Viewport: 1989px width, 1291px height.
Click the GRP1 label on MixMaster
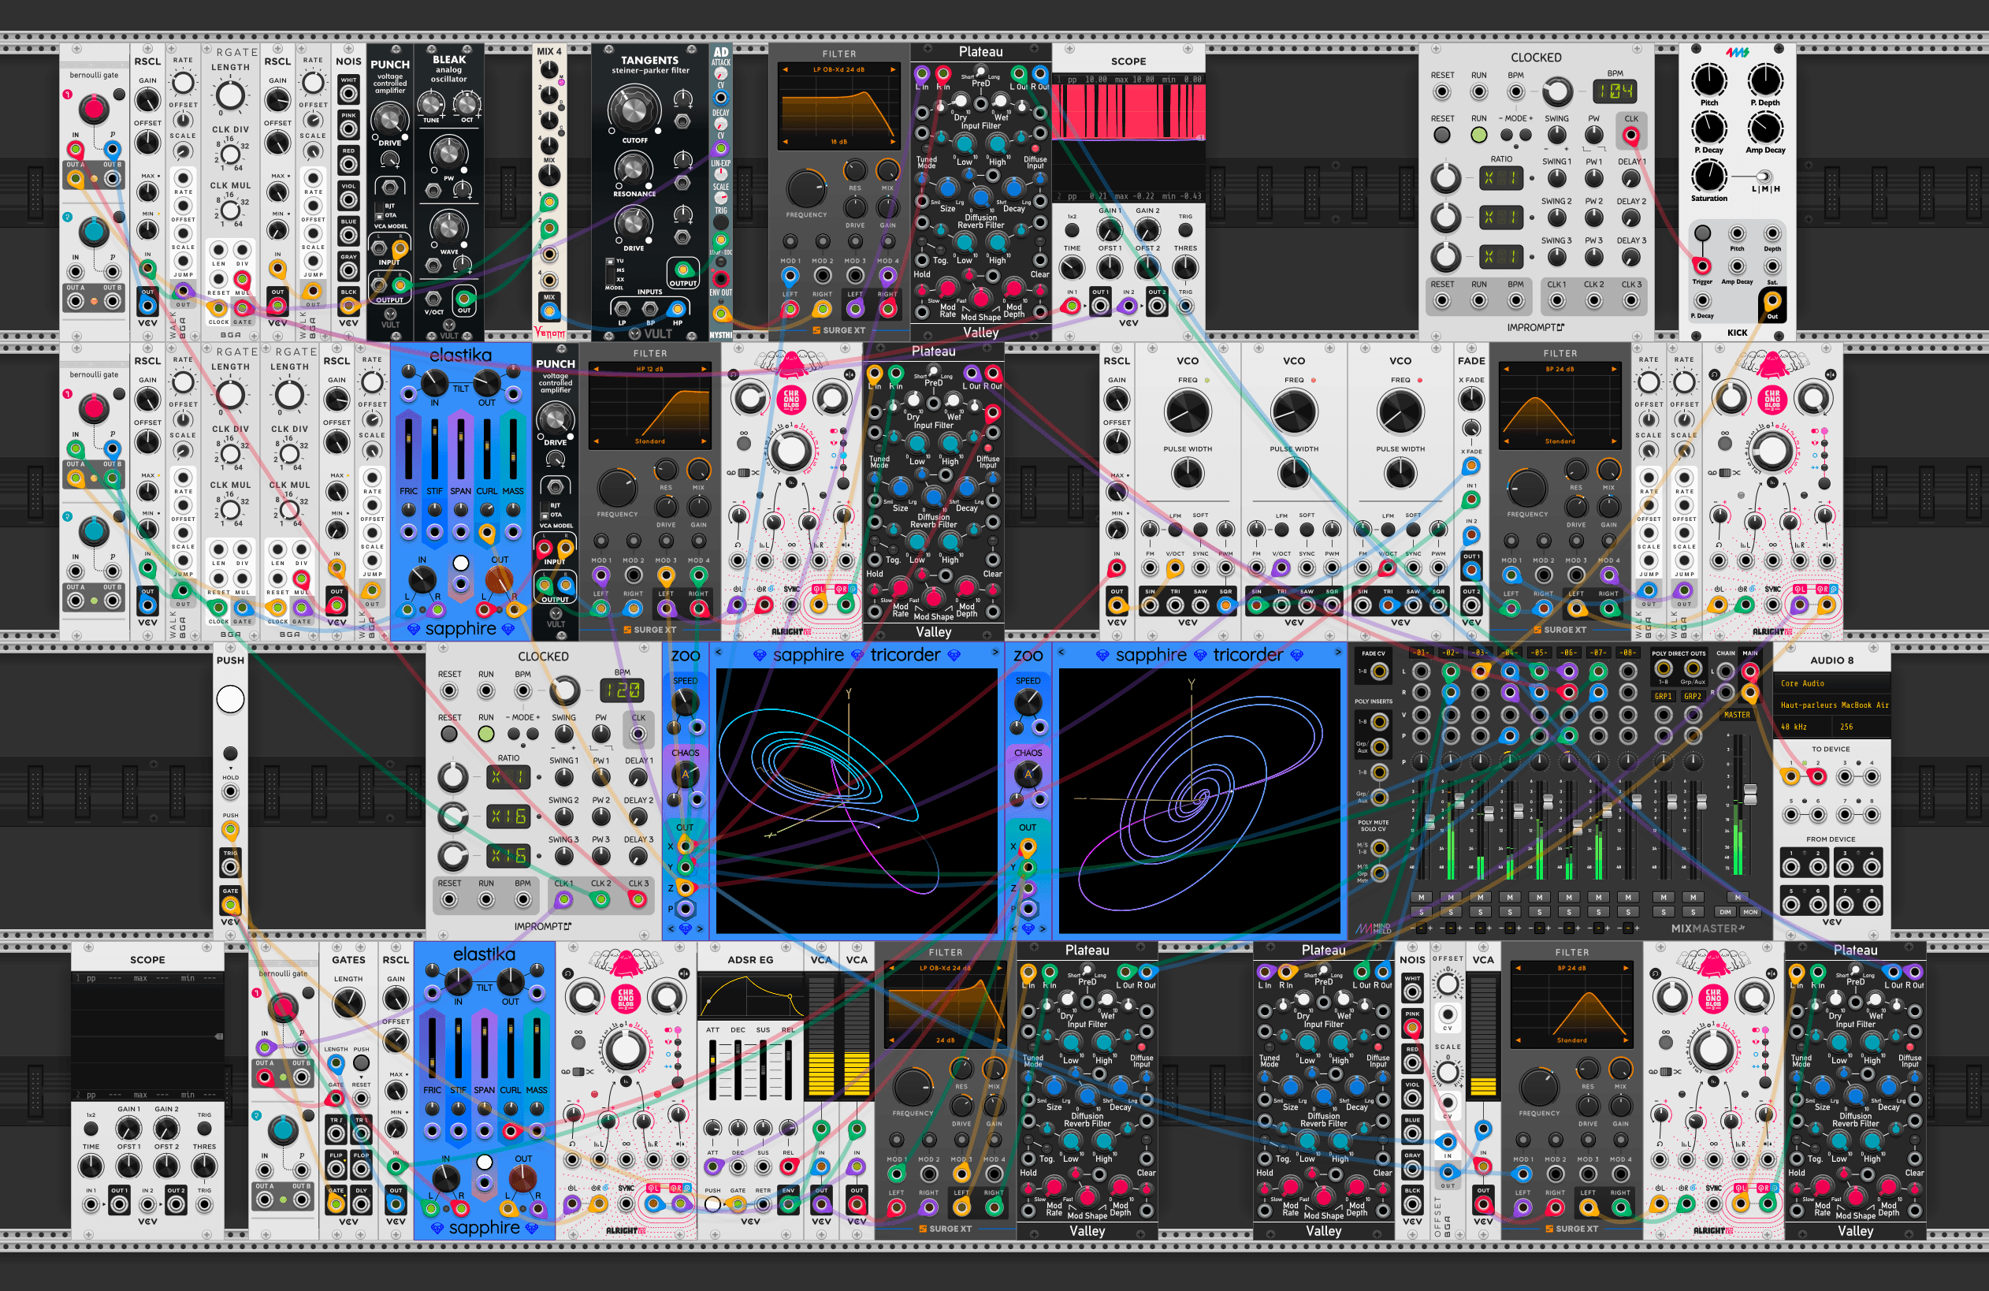click(x=1663, y=696)
